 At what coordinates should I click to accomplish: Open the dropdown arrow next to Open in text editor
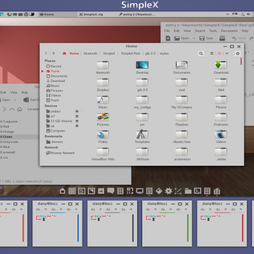[194, 39]
